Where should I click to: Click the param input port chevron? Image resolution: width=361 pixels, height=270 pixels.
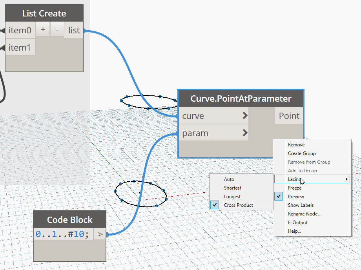245,133
